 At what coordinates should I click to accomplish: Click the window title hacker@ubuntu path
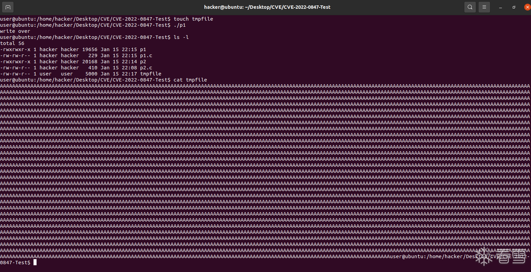pyautogui.click(x=267, y=7)
